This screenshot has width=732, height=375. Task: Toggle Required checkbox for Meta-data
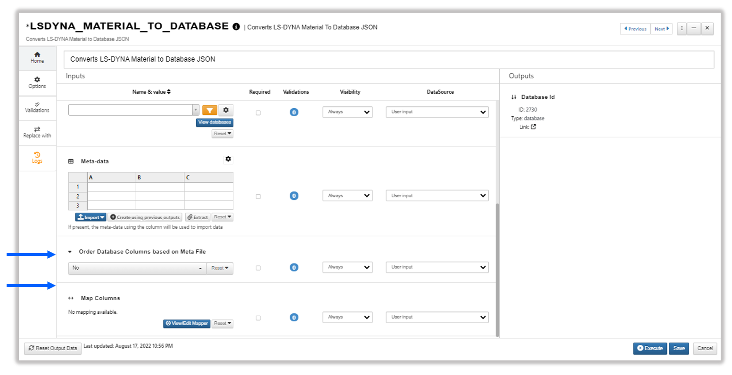click(258, 197)
